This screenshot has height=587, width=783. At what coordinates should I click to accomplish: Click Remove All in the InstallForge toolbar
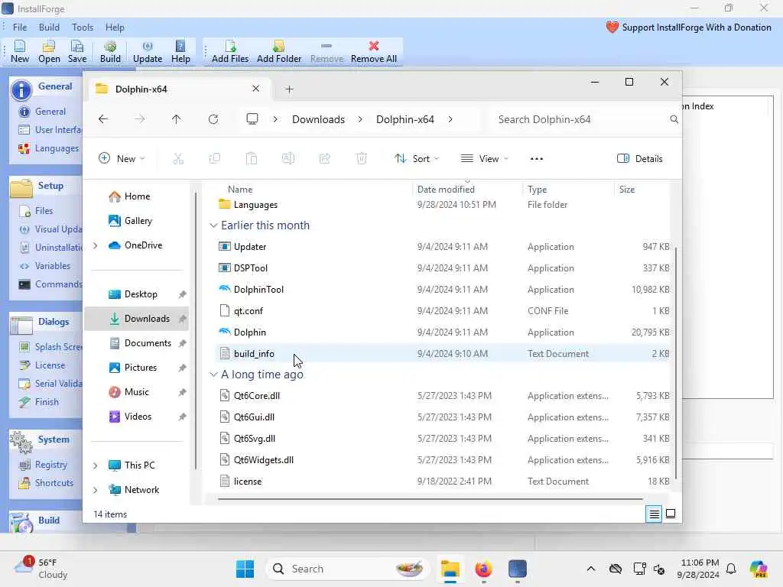point(373,51)
